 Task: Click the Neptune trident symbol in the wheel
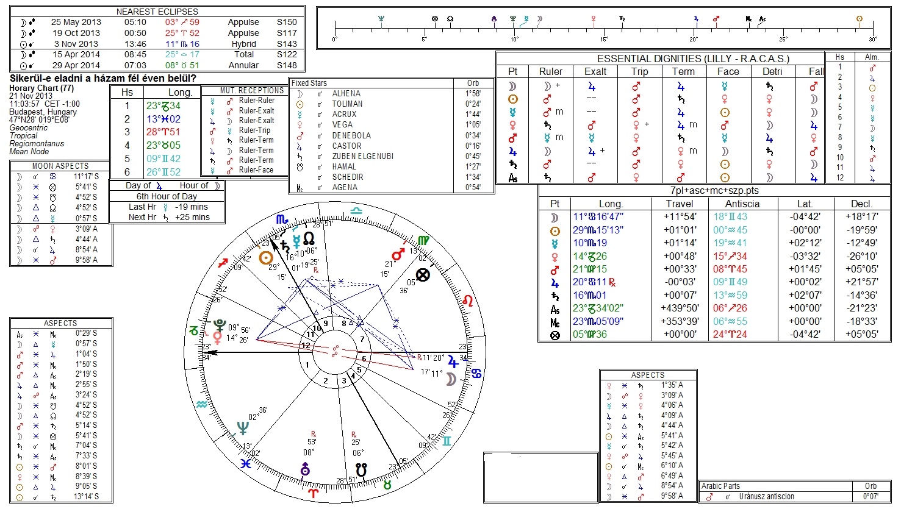(x=243, y=428)
